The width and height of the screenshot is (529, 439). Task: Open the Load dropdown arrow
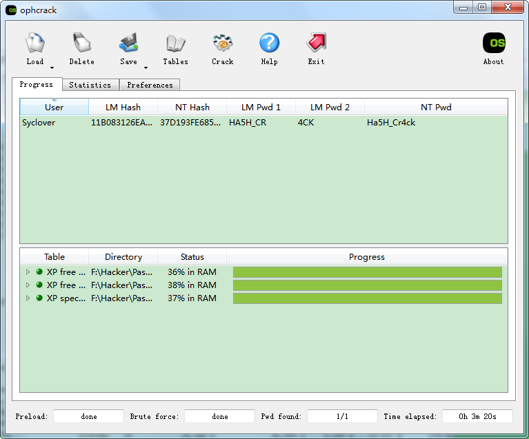[52, 68]
